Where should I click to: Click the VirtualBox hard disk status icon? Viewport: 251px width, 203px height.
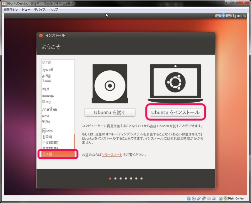coord(189,198)
